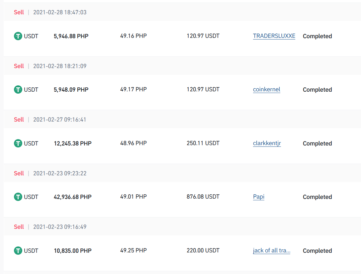The image size is (361, 274).
Task: Click the USDT asset label in the clarkkentjr order
Action: [x=31, y=143]
